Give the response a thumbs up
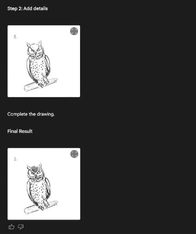Viewport: 196px width, 234px height. [11, 227]
